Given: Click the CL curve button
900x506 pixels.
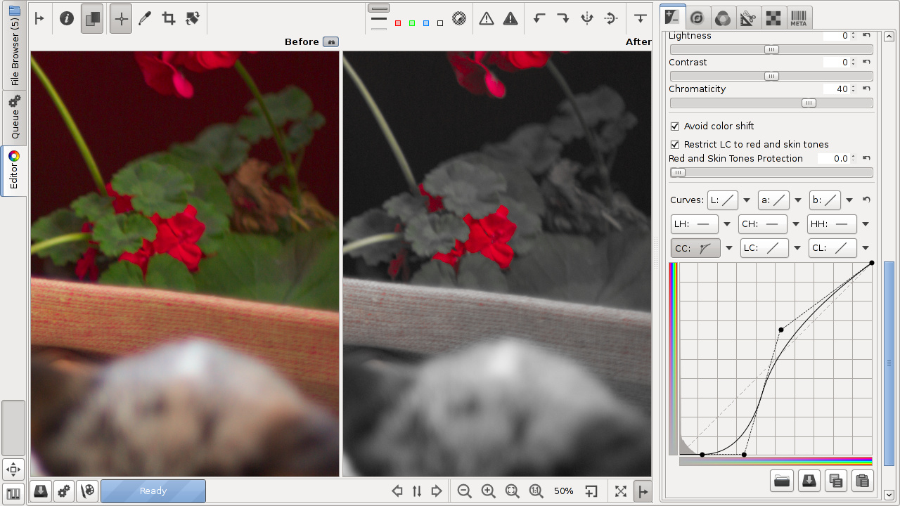Looking at the screenshot, I should point(832,248).
